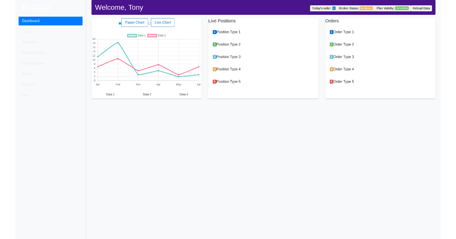Click the Today's order count badge

[x=334, y=8]
